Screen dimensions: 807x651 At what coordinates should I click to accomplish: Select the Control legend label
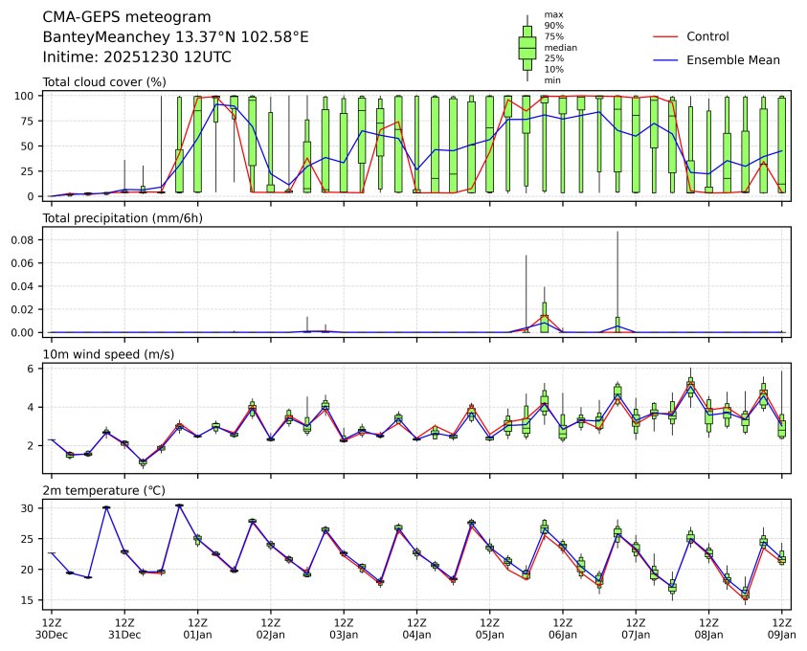(x=707, y=36)
